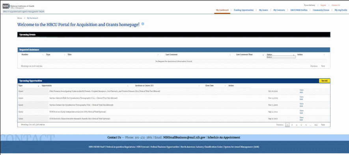Go to HBCU/MSE Profiles tab

coord(299,10)
